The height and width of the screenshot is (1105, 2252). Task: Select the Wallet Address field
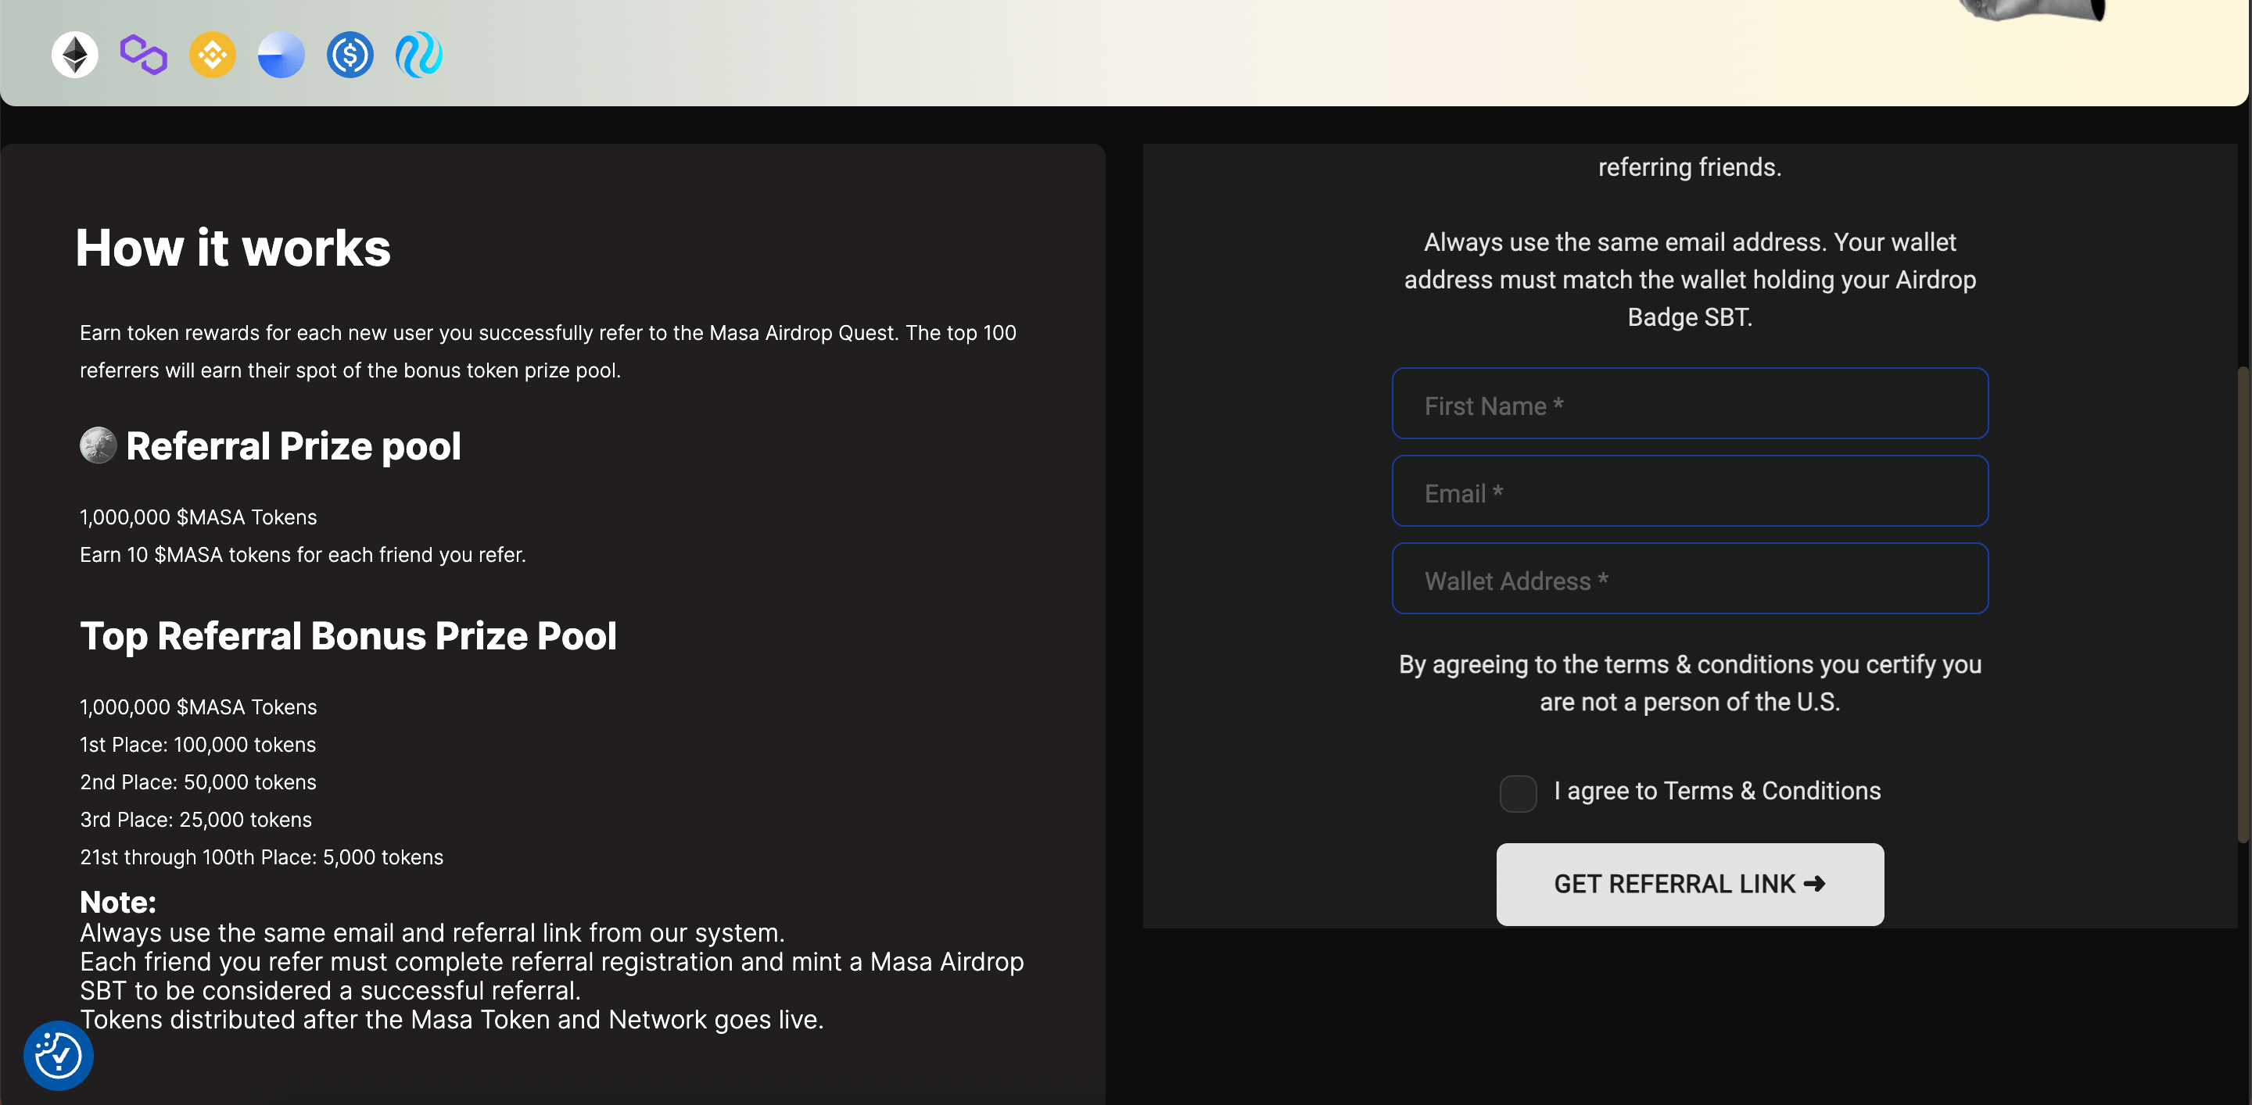pos(1689,579)
